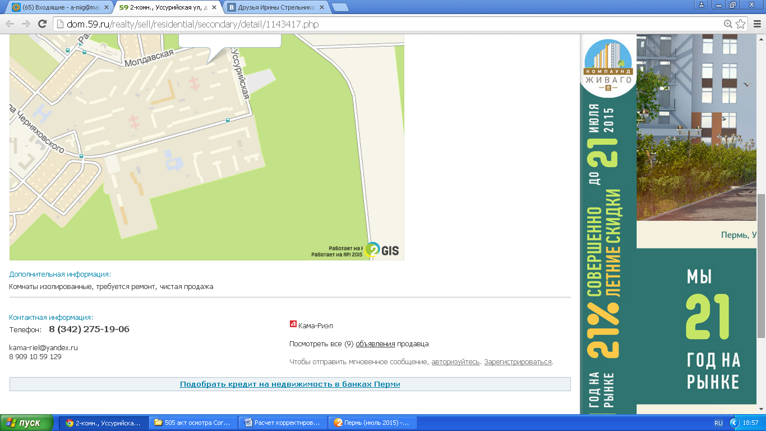Click the mobile number 8 909 10 59 129

coord(35,357)
